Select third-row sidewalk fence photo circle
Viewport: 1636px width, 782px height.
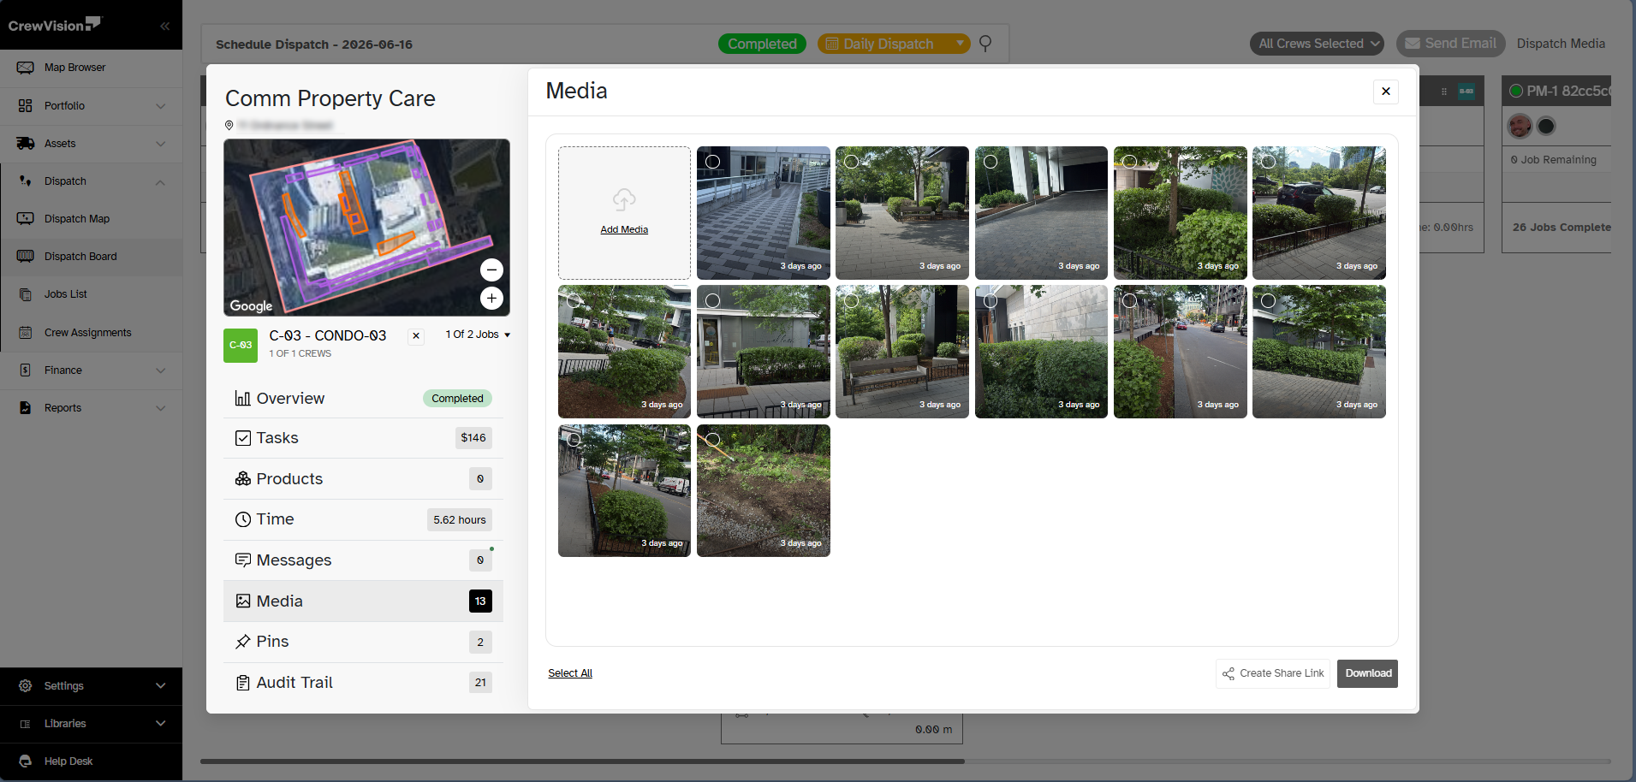pos(574,440)
